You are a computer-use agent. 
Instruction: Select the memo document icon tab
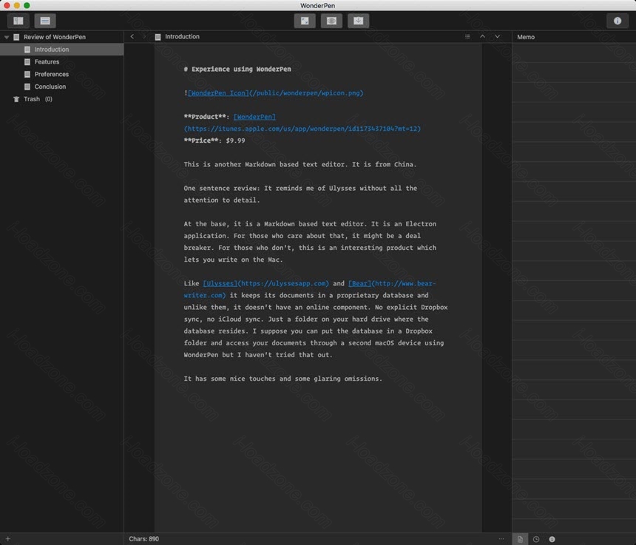pos(520,539)
